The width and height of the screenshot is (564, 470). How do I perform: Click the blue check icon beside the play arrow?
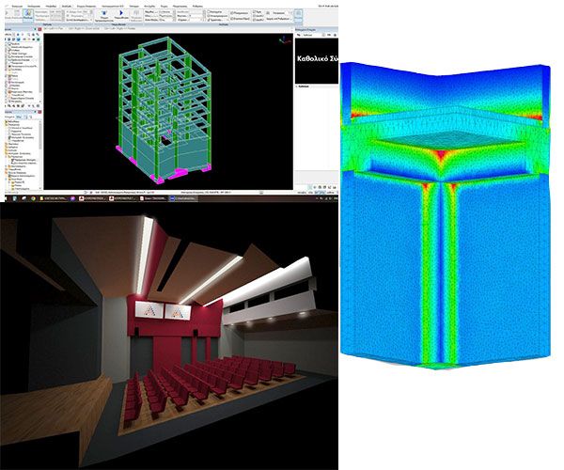coord(104,14)
